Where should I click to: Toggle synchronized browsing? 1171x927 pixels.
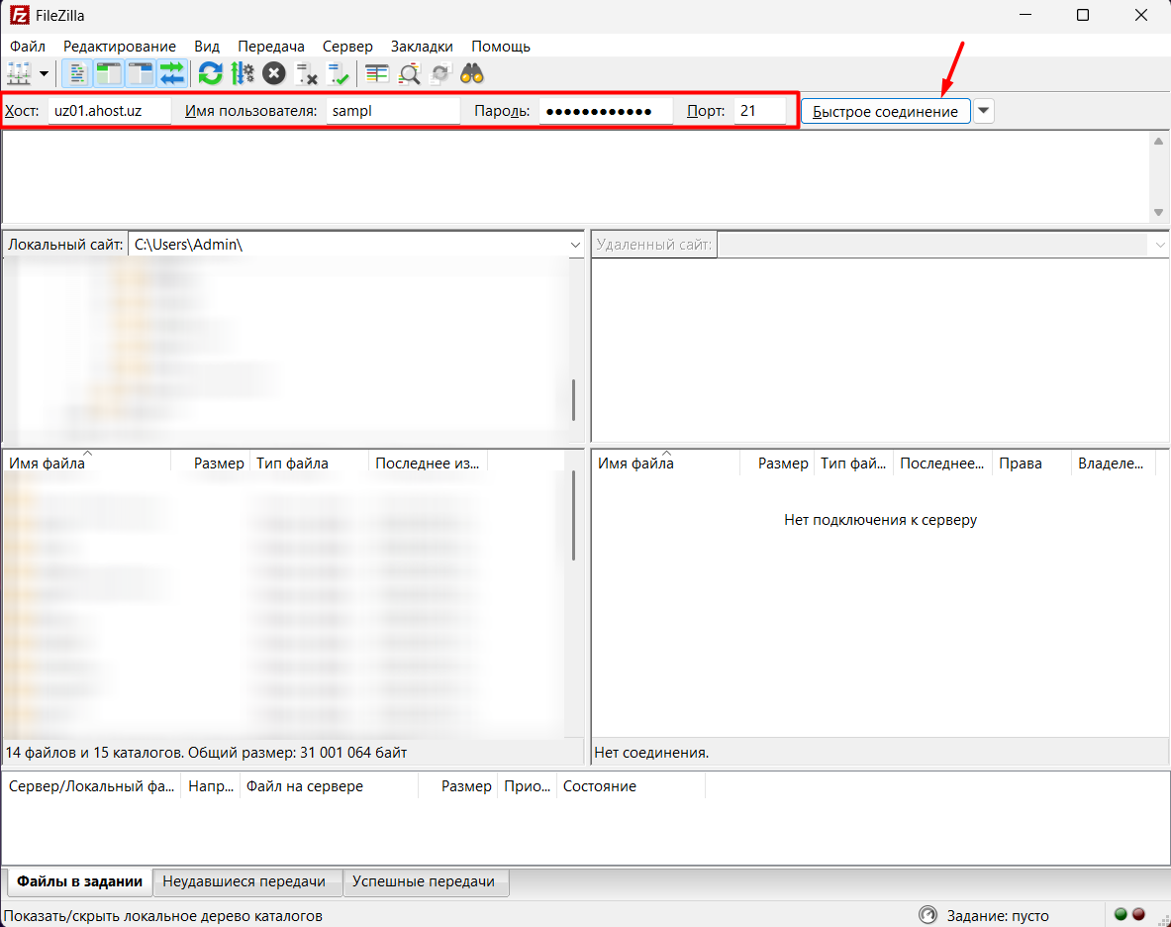pyautogui.click(x=440, y=74)
